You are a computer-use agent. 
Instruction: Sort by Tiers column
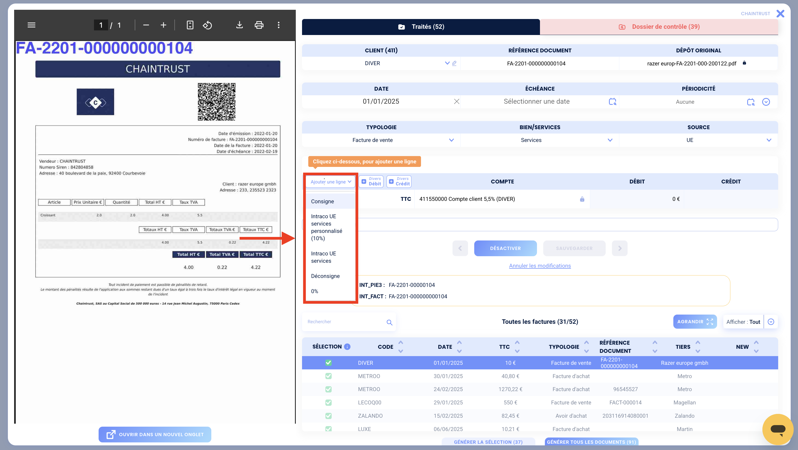pyautogui.click(x=698, y=347)
